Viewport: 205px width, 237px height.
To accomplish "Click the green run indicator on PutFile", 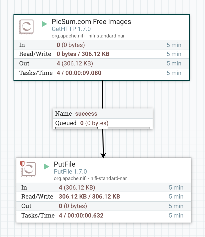I will tap(46, 167).
